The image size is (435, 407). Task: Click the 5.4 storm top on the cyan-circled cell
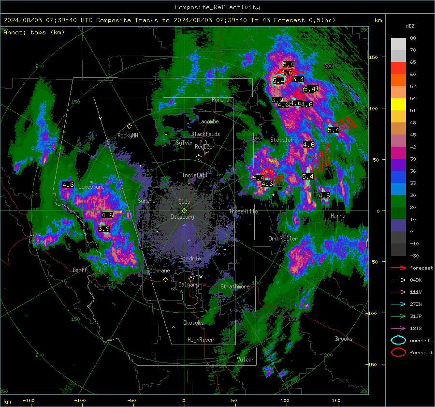click(278, 80)
